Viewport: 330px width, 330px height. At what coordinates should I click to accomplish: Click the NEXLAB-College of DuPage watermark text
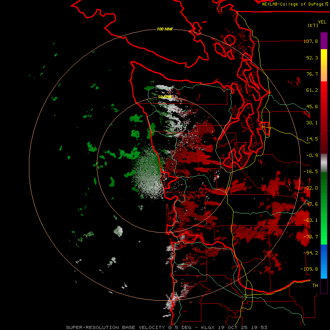click(295, 4)
